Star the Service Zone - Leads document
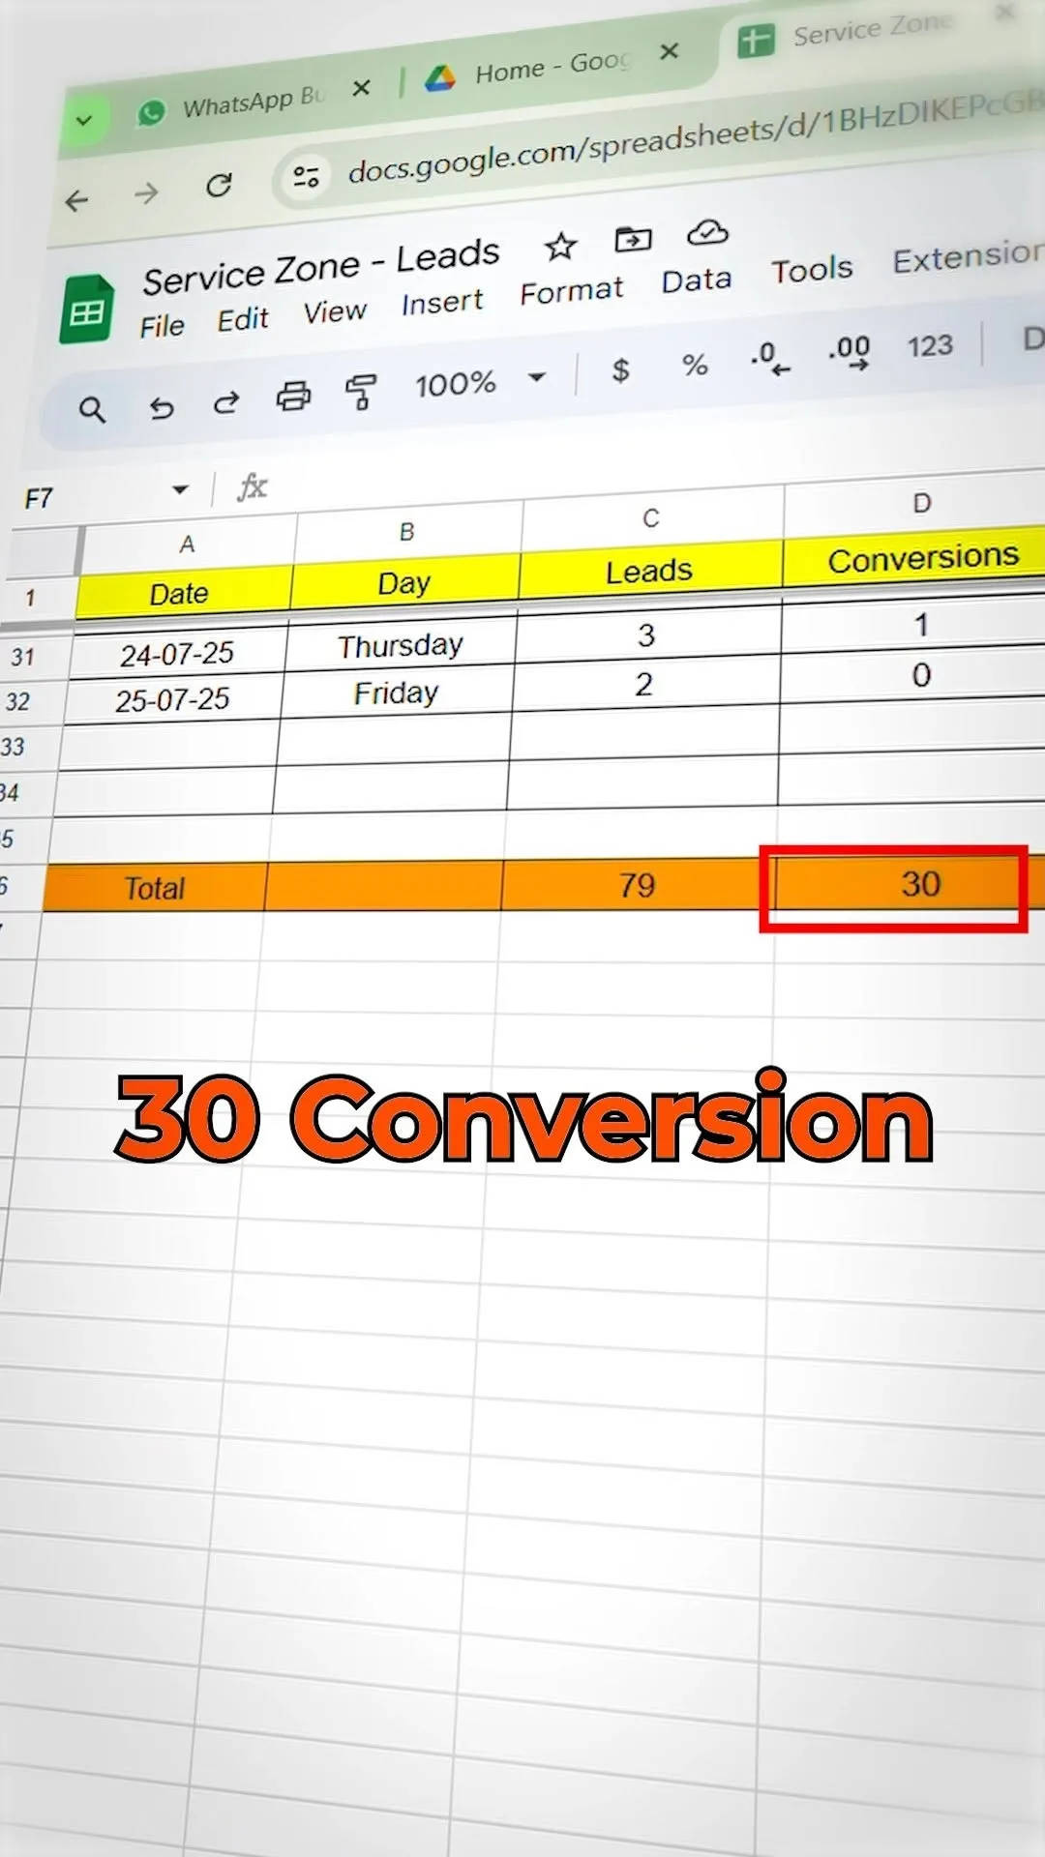Screen dimensions: 1045x1857 560,247
